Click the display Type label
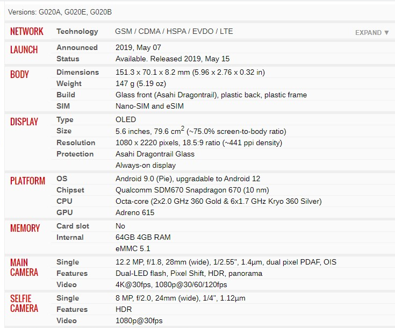Image resolution: width=395 pixels, height=328 pixels. tap(64, 119)
